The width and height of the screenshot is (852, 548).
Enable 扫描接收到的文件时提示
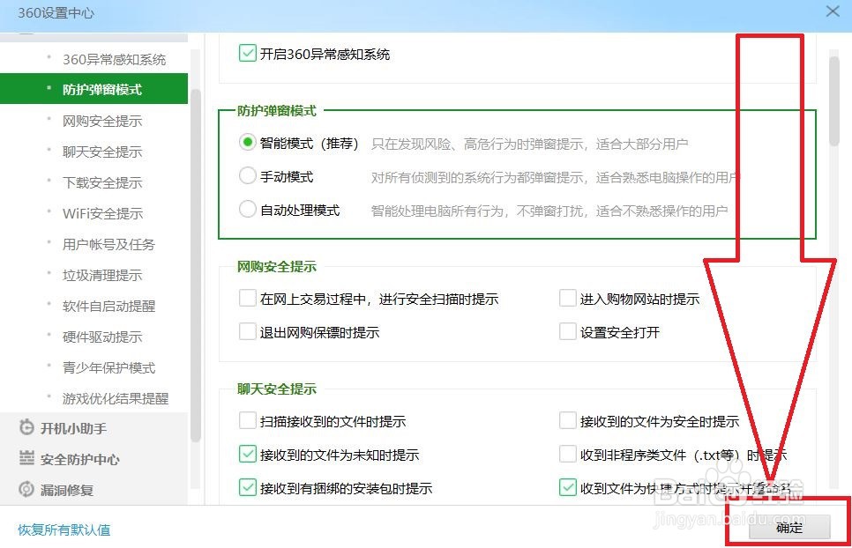pos(248,421)
